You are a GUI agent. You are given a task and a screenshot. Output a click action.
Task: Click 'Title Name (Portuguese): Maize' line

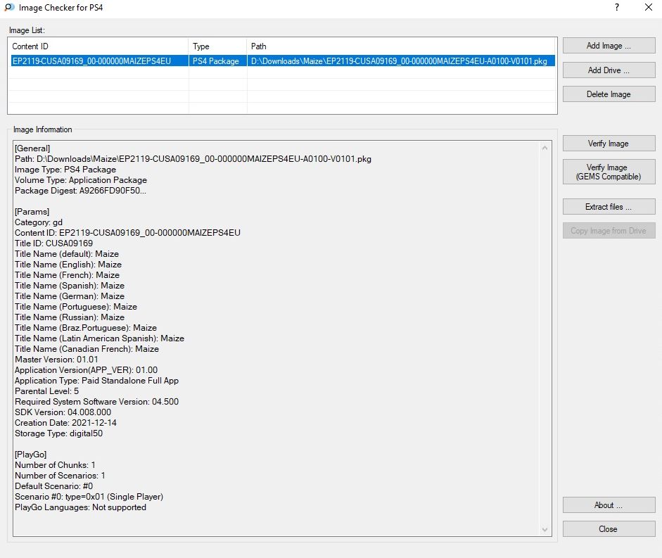(x=76, y=307)
